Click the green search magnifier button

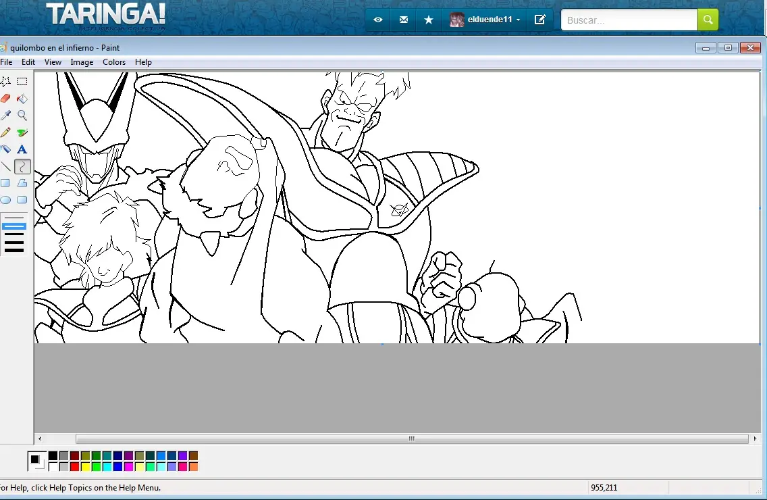pos(708,20)
